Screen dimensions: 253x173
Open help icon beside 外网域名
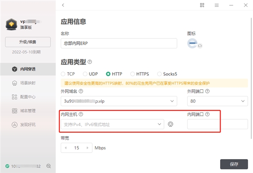tap(81, 91)
